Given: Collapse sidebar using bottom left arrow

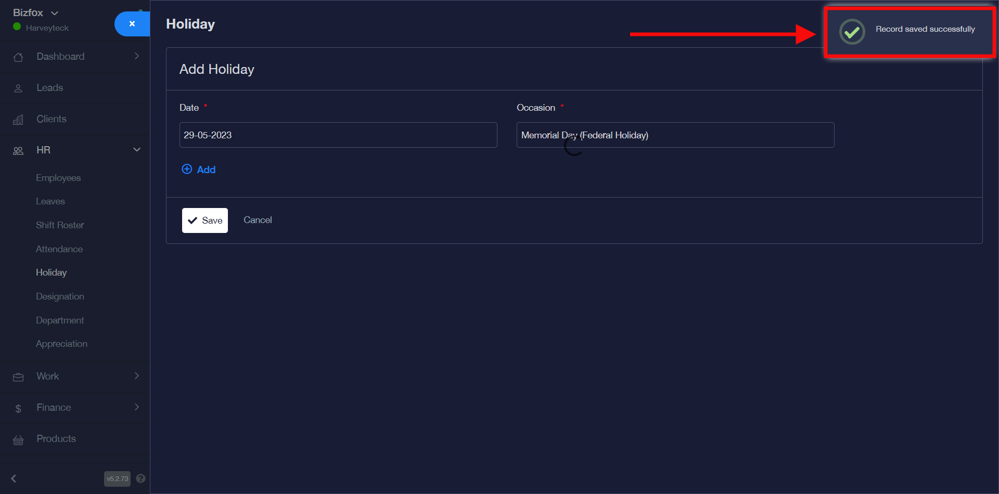Looking at the screenshot, I should coord(14,478).
